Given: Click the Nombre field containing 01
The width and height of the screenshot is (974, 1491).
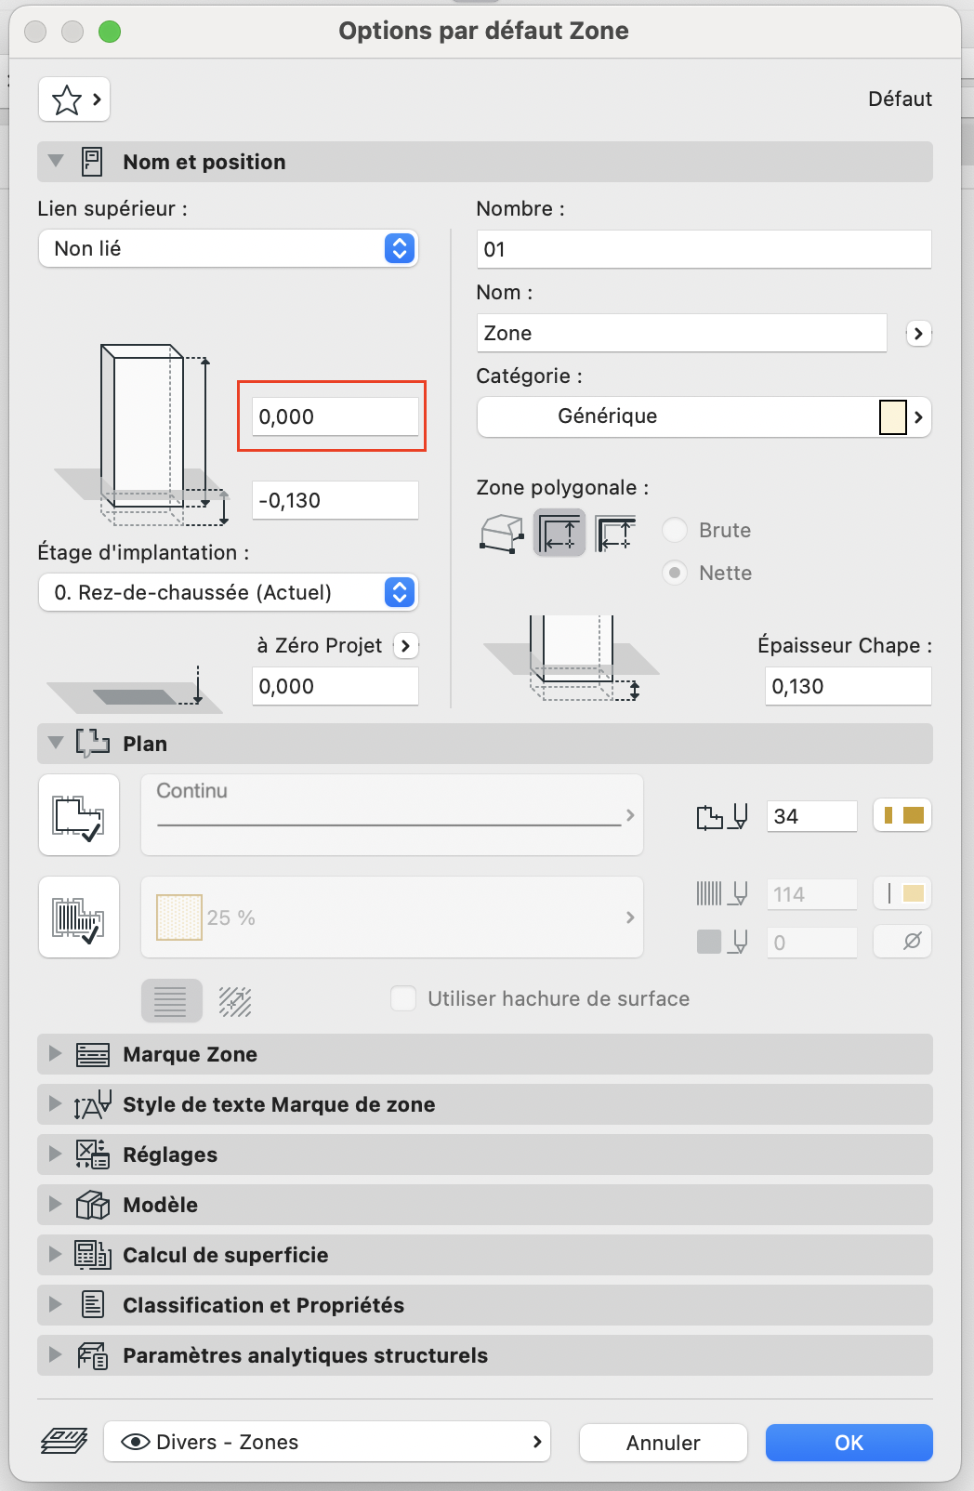Looking at the screenshot, I should coord(704,249).
